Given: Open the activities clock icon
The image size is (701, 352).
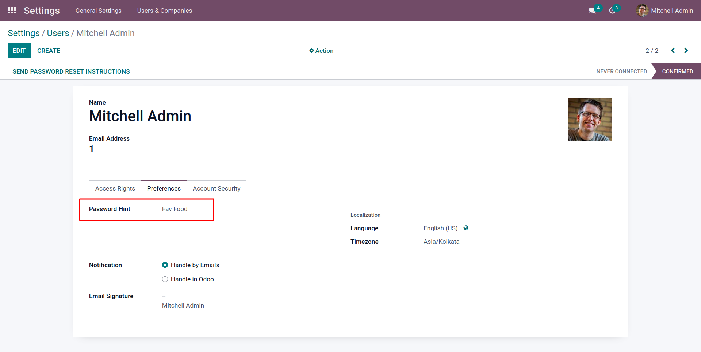Looking at the screenshot, I should click(612, 11).
